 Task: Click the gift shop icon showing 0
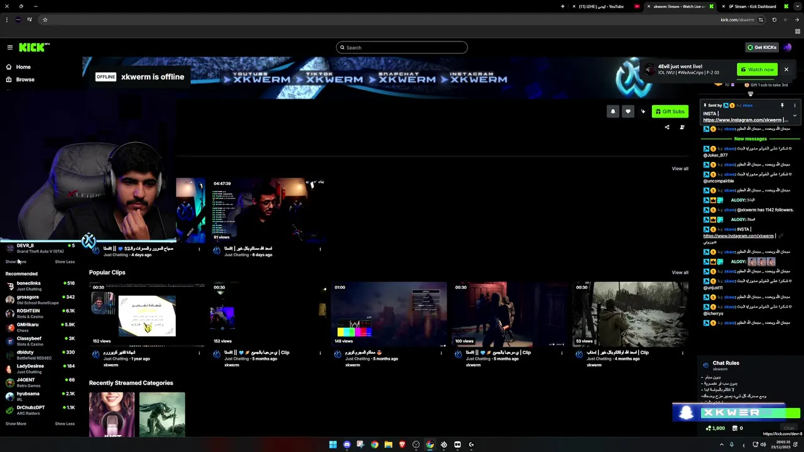click(737, 428)
